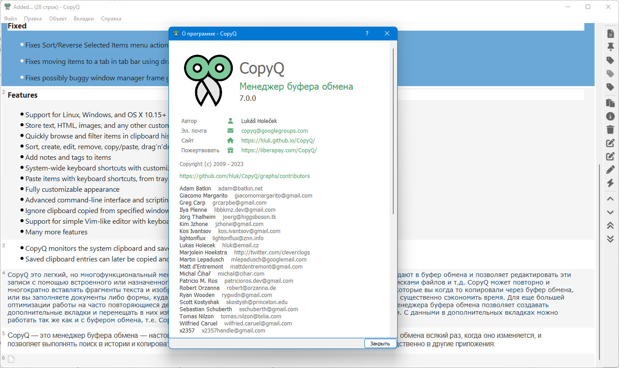Click the person icon beside the author name

230,121
